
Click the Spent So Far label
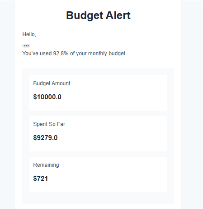pyautogui.click(x=49, y=124)
